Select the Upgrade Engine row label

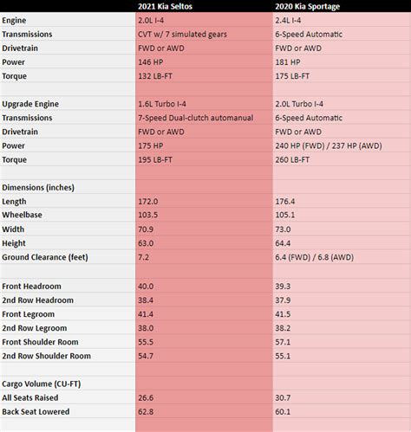tap(30, 104)
